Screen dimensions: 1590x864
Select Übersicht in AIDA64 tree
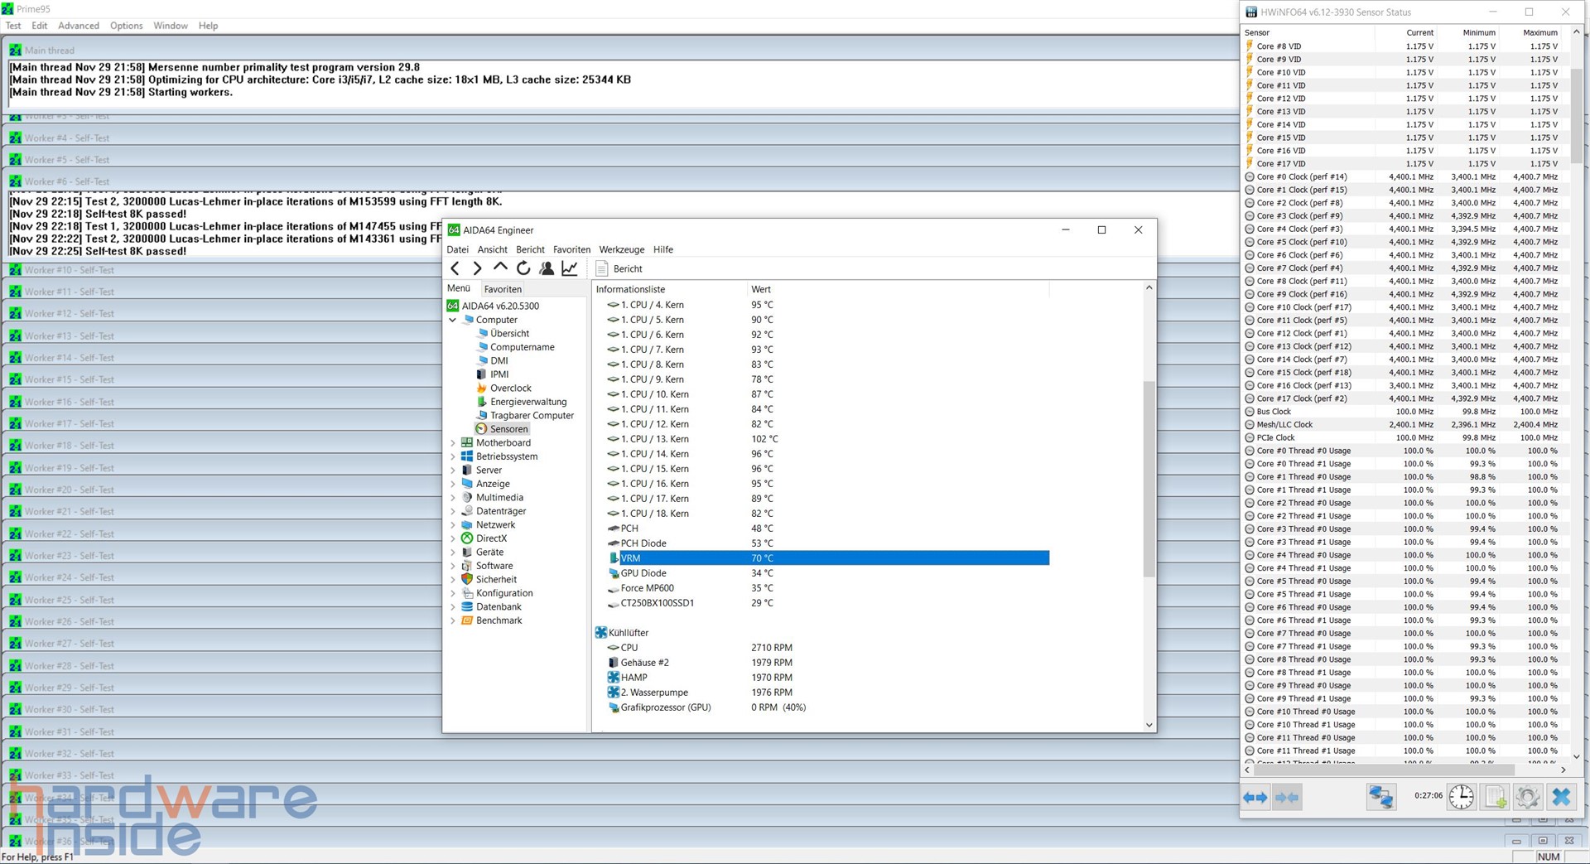pos(509,334)
